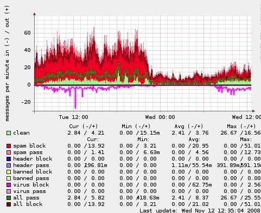Click the header block legend swatch
This screenshot has height=213, width=261.
click(x=9, y=159)
